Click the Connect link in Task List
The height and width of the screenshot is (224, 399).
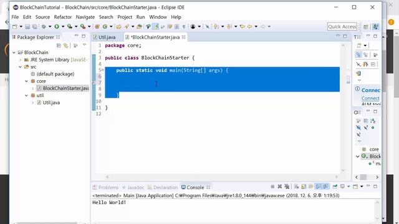370,98
